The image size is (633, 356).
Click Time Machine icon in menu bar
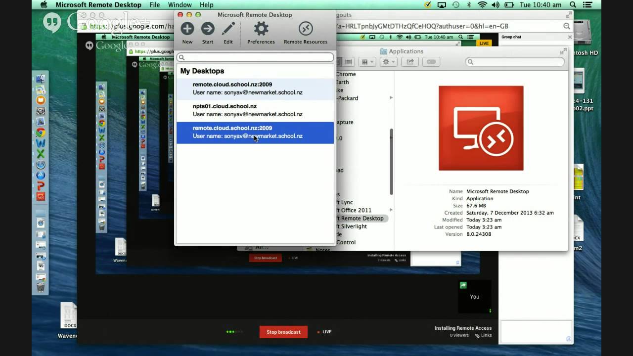point(455,5)
